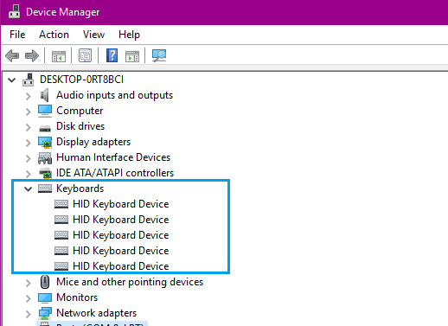Click the blue Help question mark icon
This screenshot has width=448, height=326.
click(112, 55)
